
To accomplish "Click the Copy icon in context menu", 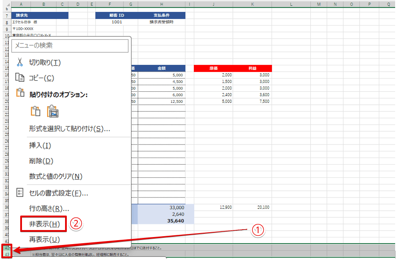I will click(x=19, y=78).
